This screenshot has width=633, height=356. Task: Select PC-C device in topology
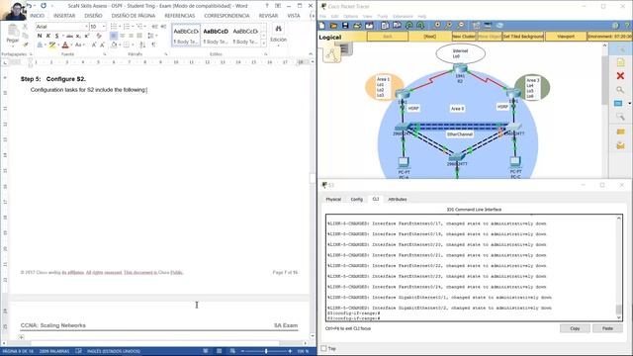(514, 162)
